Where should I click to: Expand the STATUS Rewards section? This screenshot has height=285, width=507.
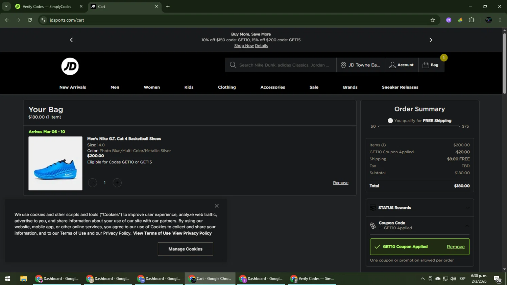[x=468, y=208]
